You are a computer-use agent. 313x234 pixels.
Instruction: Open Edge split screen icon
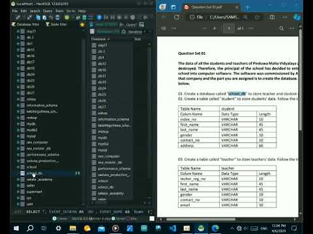272,18
